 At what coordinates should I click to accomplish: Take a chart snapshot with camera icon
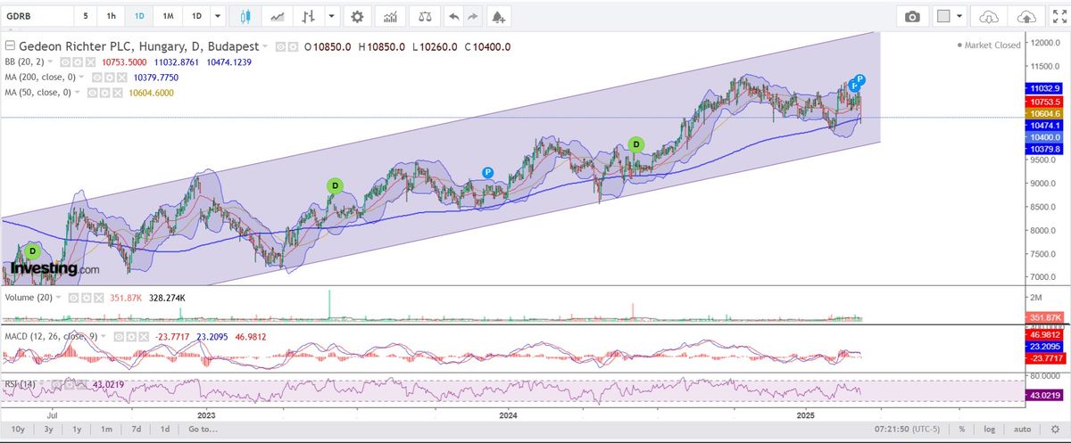pyautogui.click(x=911, y=17)
